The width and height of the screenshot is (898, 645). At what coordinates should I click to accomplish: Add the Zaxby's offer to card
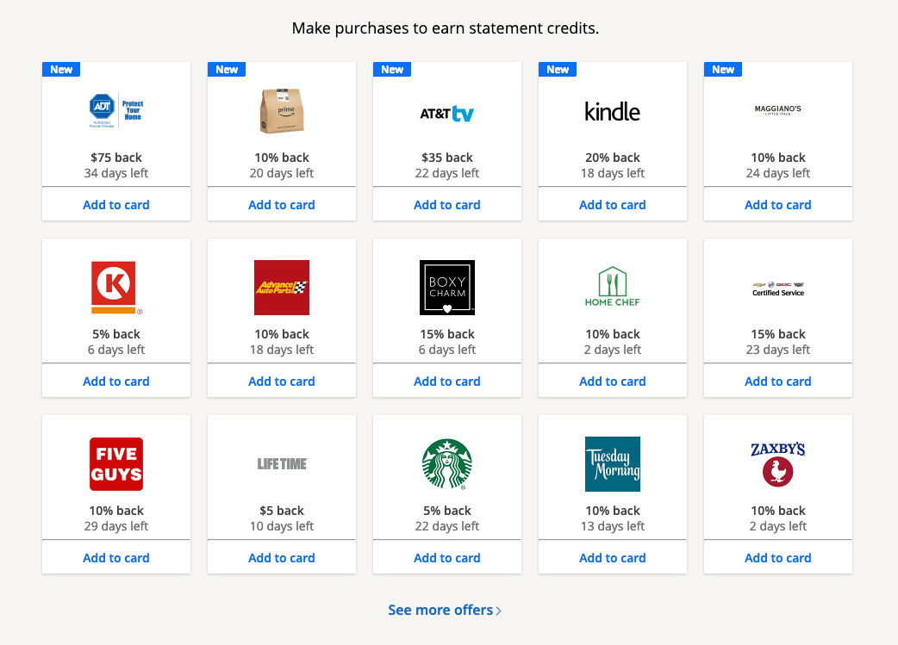(778, 558)
